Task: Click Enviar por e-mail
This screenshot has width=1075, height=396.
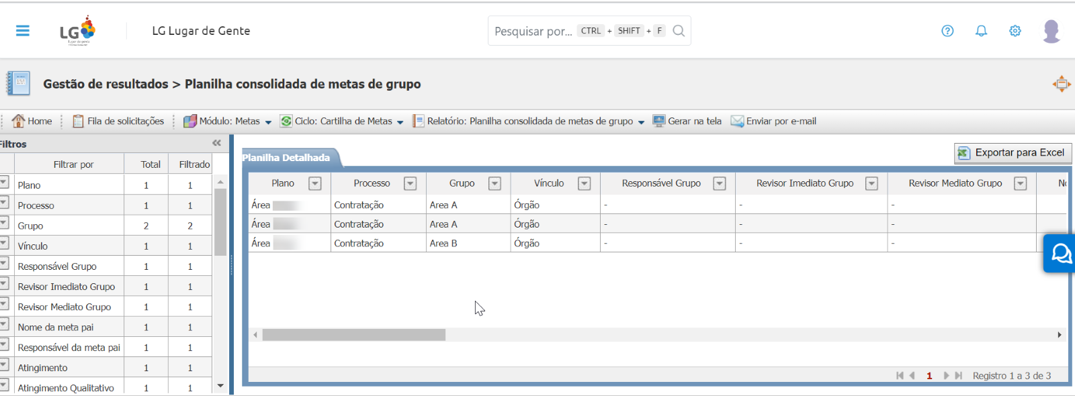Action: tap(773, 121)
